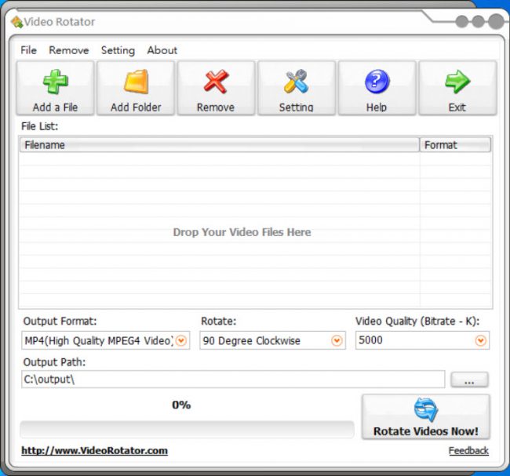This screenshot has height=476, width=510.
Task: Expand the Output Format dropdown
Action: (181, 341)
